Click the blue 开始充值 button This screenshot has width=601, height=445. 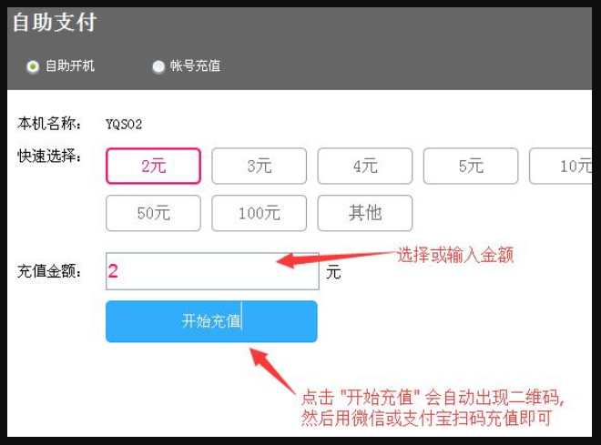click(x=211, y=321)
